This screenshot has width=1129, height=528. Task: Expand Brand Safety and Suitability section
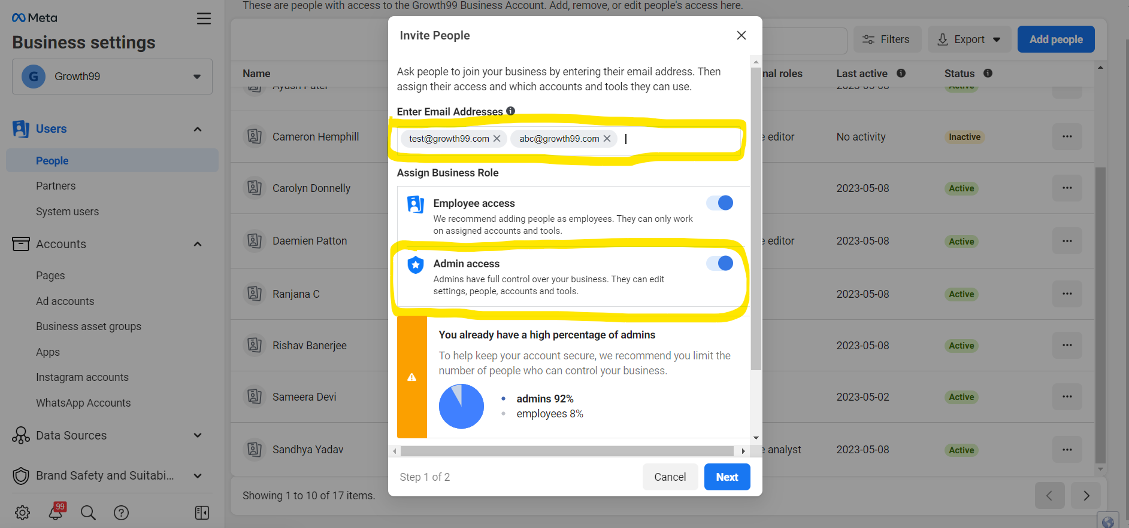[198, 476]
